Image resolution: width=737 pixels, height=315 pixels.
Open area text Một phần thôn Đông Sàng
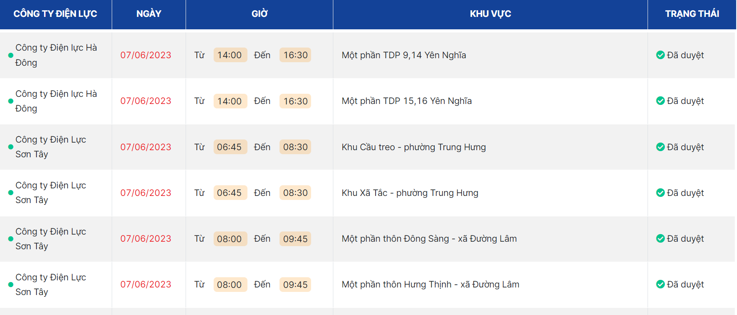[x=429, y=239]
